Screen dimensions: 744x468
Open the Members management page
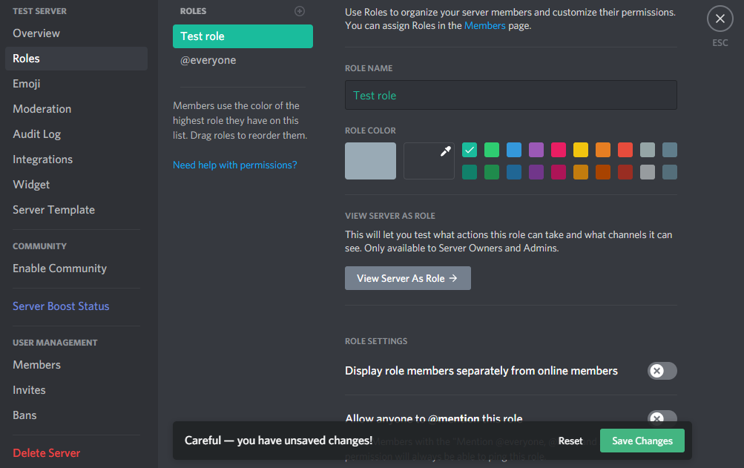click(76, 364)
